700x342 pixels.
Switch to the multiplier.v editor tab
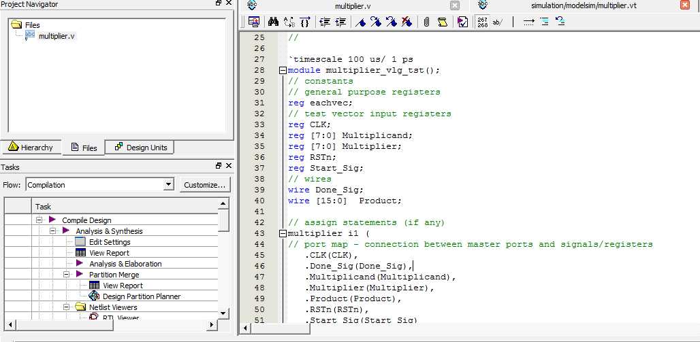pos(353,6)
